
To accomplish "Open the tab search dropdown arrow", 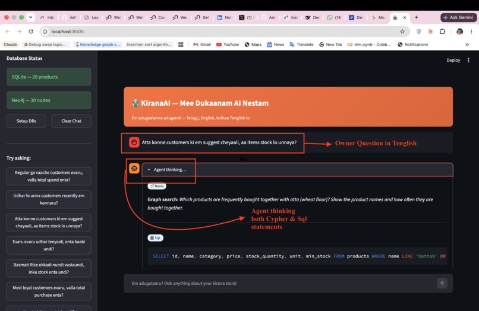I will [30, 17].
